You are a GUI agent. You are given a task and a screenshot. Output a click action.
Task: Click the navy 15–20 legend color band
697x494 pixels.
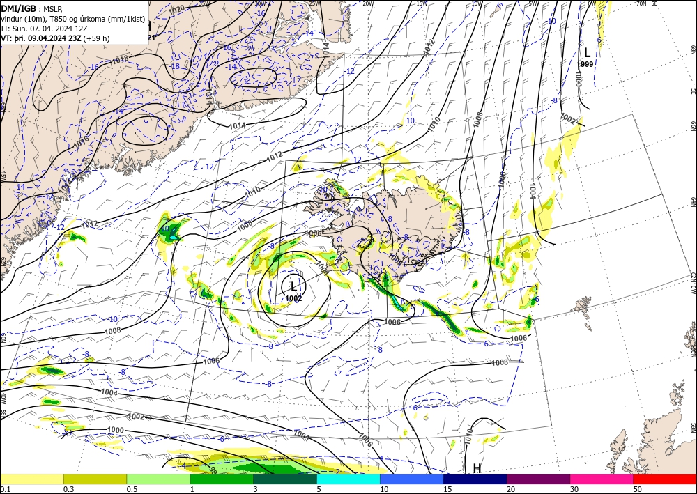coord(475,479)
